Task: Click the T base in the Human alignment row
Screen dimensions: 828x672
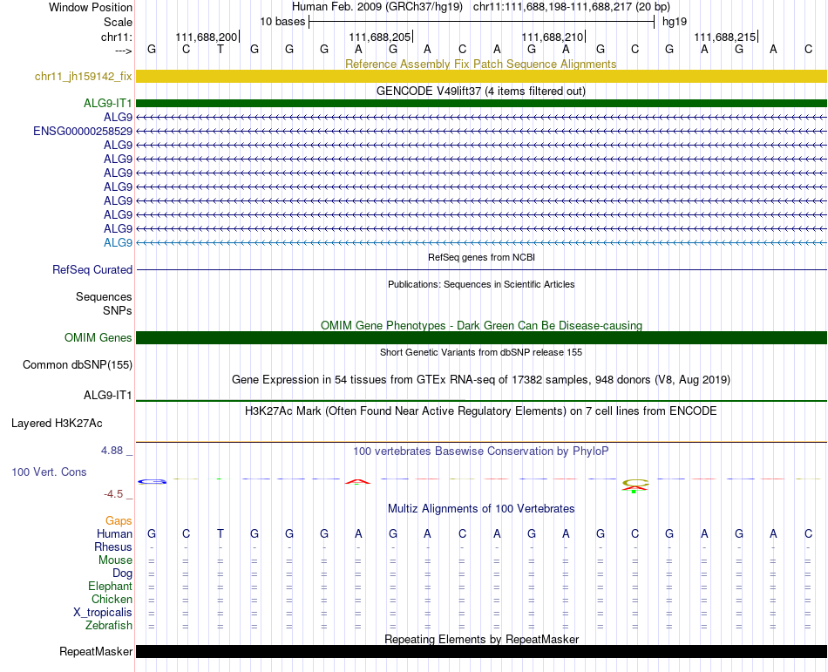Action: pyautogui.click(x=221, y=533)
